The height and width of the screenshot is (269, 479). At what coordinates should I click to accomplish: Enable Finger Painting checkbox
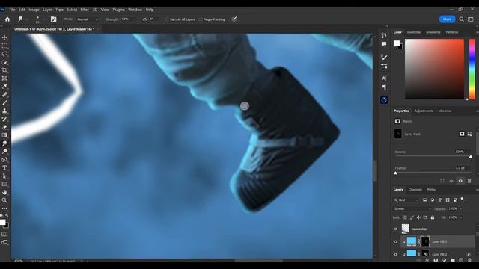click(201, 19)
